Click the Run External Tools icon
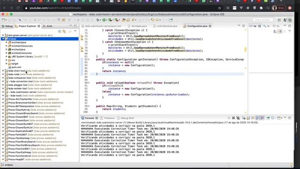Image resolution: width=300 pixels, height=169 pixels. (x=116, y=20)
